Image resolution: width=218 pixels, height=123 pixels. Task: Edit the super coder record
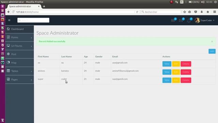[176, 80]
